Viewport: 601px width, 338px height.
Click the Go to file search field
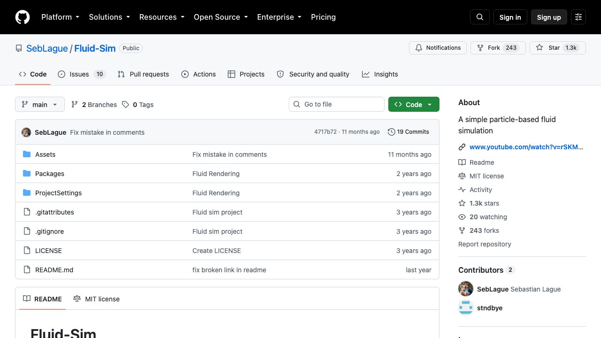click(x=337, y=104)
